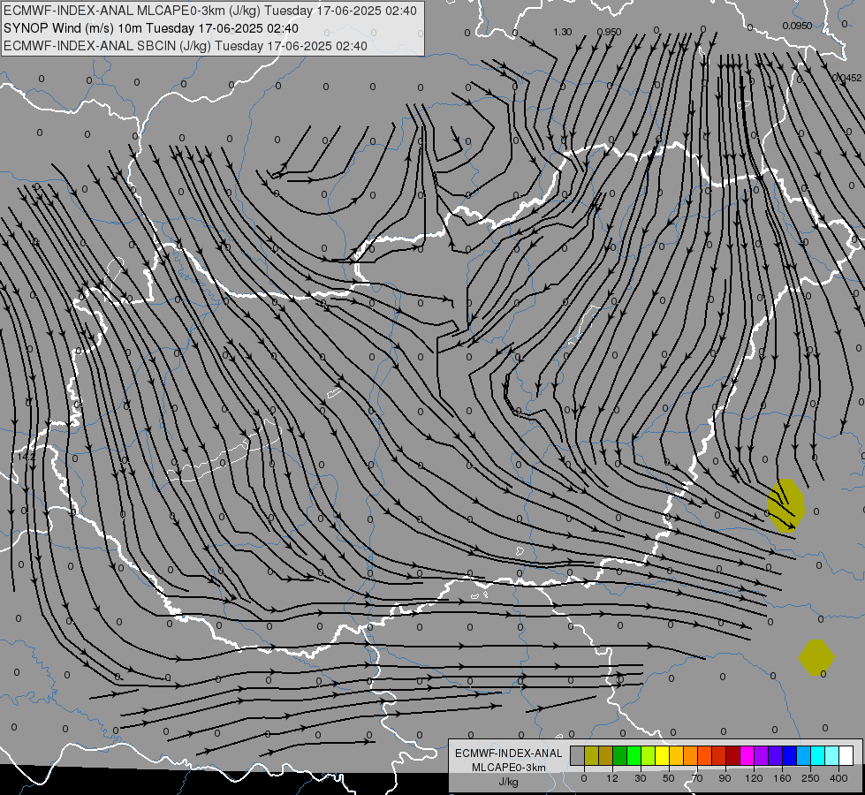Viewport: 865px width, 795px height.
Task: Click the 0.0452 value on the map
Action: [x=846, y=79]
